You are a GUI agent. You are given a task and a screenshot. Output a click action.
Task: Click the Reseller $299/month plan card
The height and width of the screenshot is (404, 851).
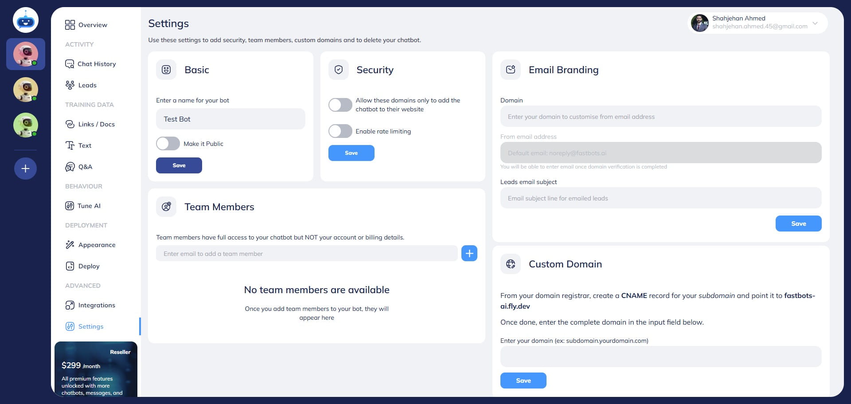(96, 369)
